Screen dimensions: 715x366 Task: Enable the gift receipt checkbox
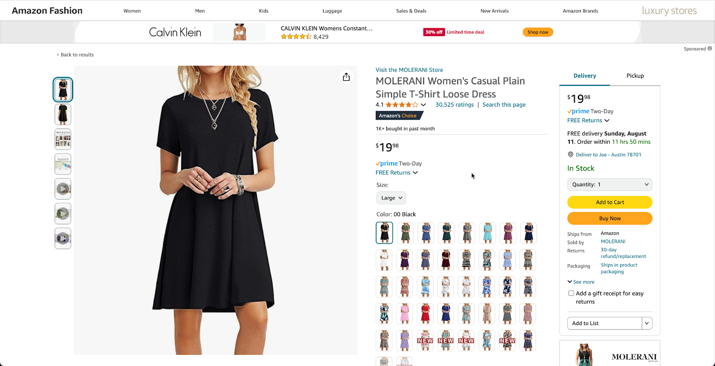(x=571, y=293)
